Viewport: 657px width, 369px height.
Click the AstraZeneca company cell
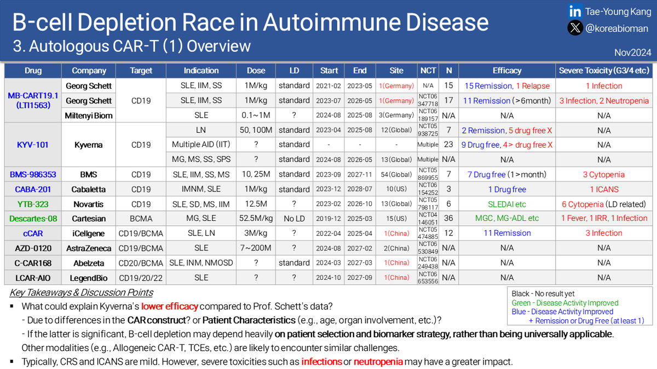(x=88, y=248)
